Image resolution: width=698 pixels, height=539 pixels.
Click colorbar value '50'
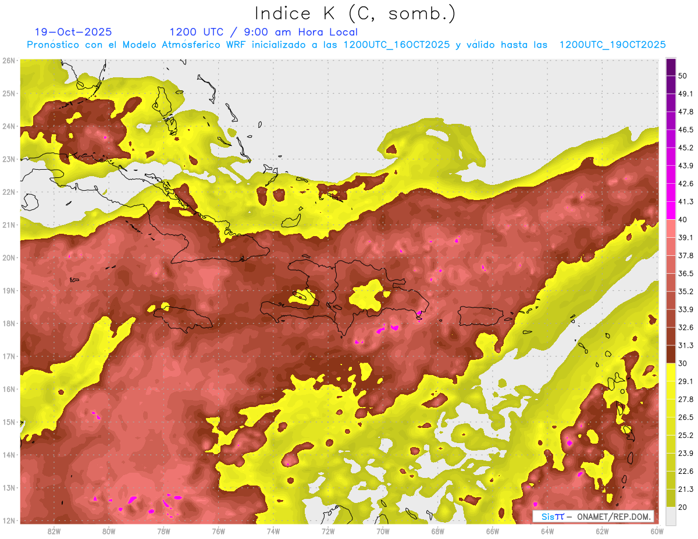(x=682, y=76)
